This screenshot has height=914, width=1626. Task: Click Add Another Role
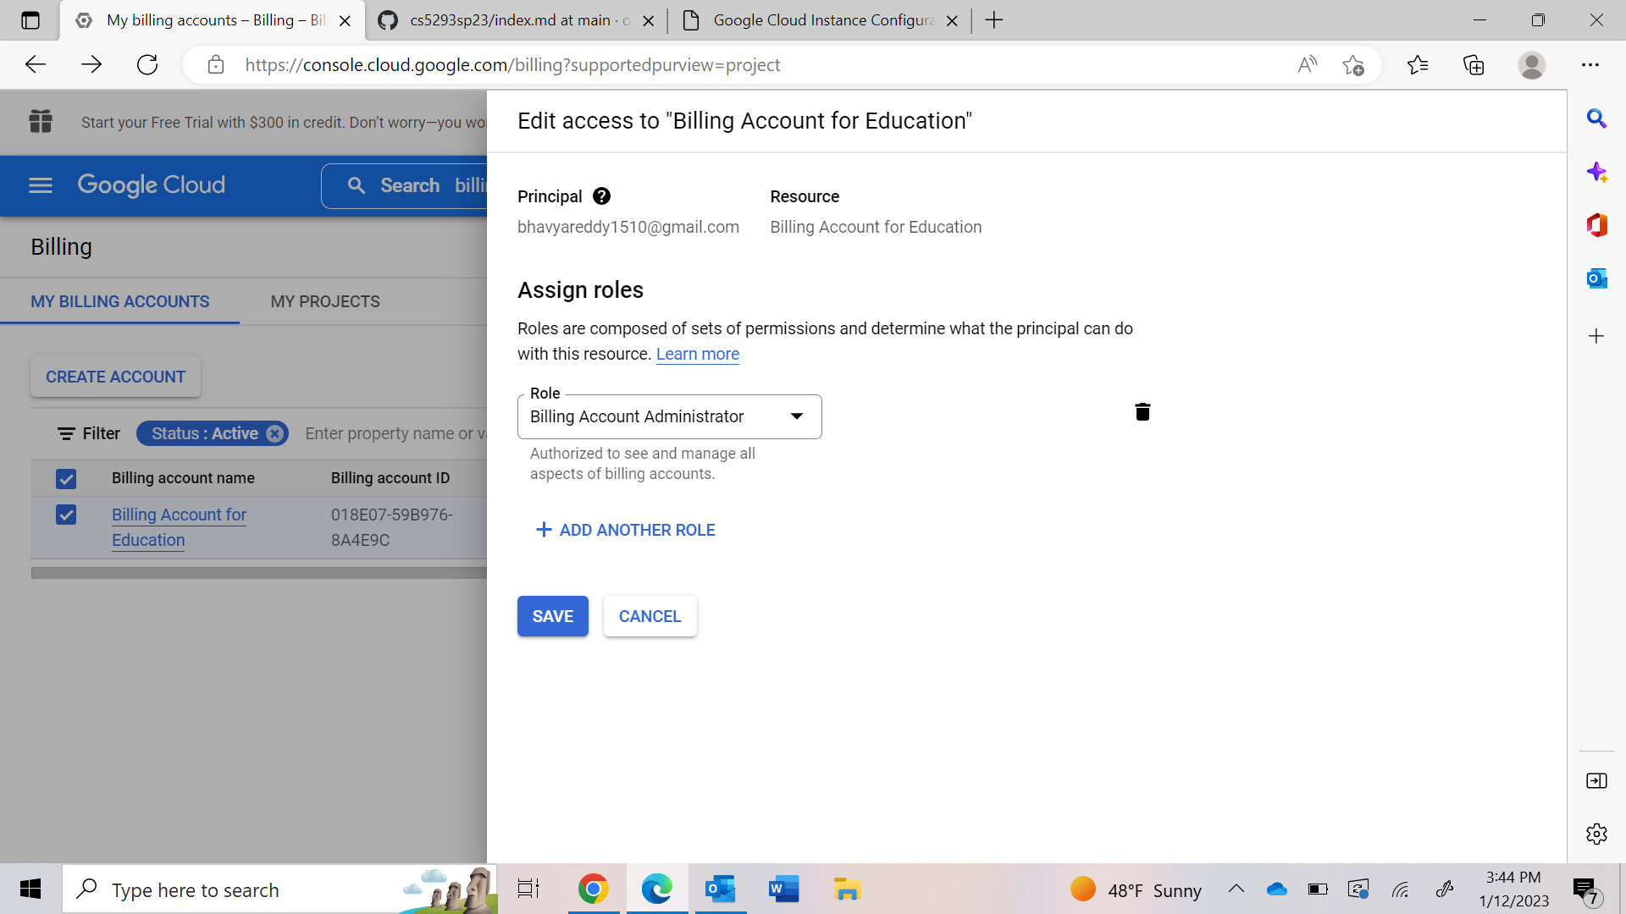pyautogui.click(x=626, y=530)
